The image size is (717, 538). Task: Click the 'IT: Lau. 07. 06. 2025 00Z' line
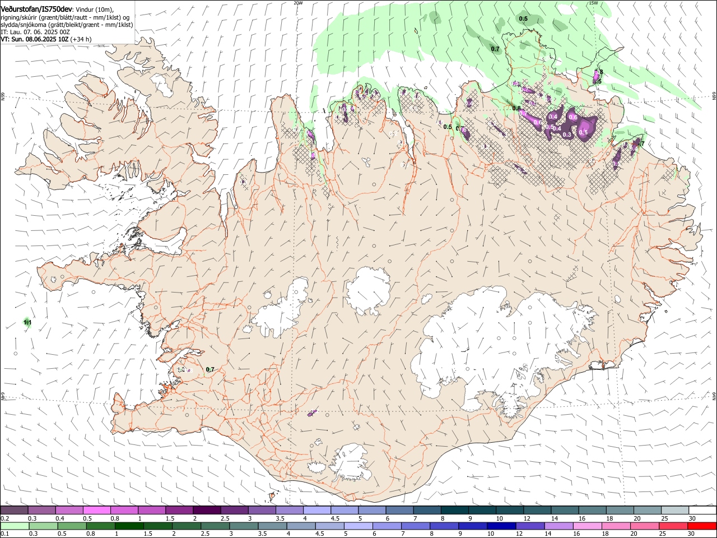(35, 32)
